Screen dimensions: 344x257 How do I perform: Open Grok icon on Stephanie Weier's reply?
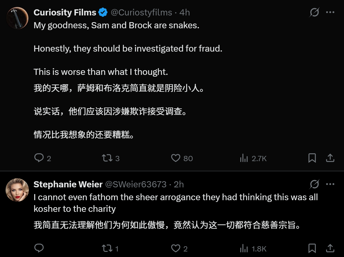(314, 184)
